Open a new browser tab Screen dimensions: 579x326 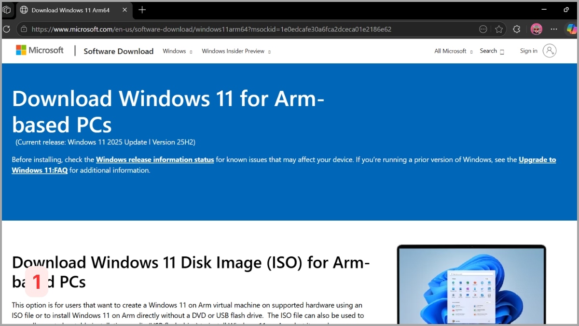click(x=142, y=10)
